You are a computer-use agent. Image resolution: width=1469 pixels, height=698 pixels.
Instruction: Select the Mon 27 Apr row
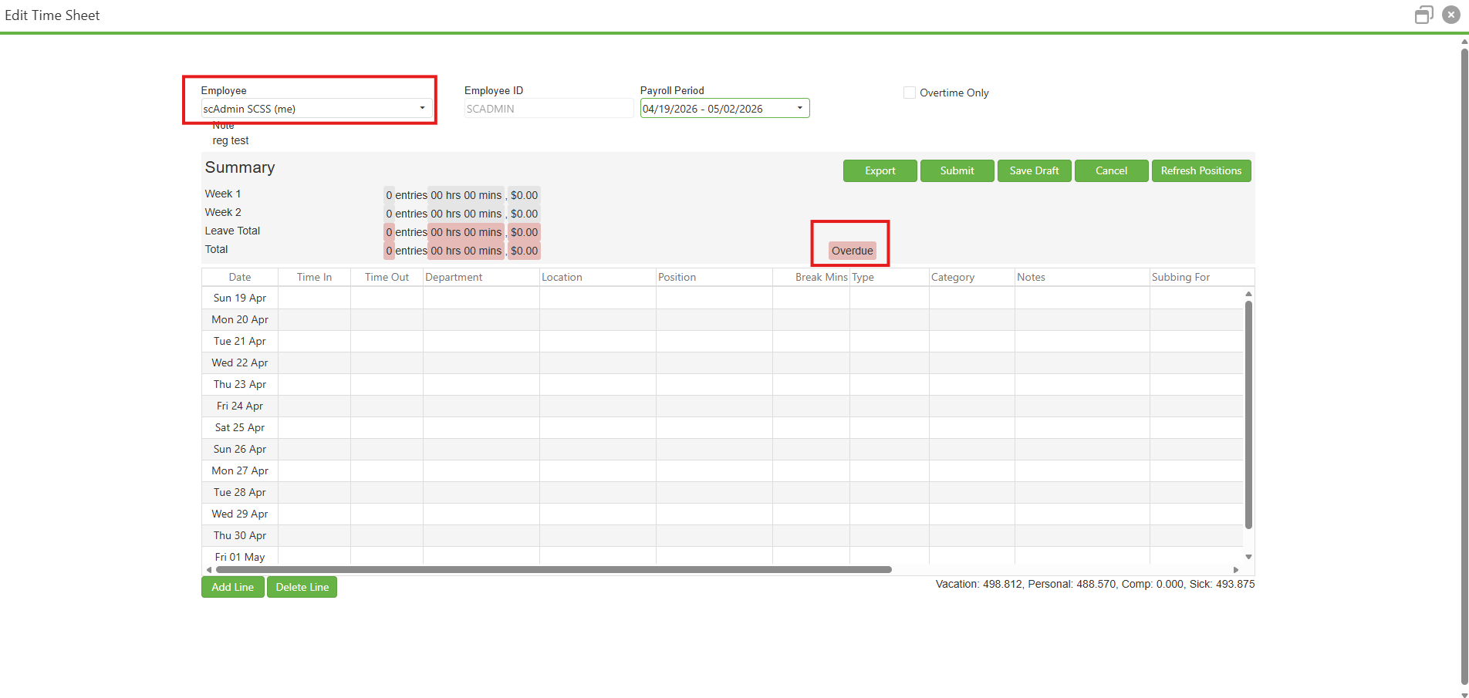click(722, 470)
